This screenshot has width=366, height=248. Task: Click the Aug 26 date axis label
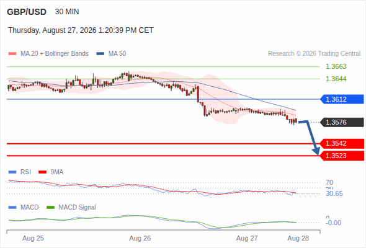[x=140, y=239]
